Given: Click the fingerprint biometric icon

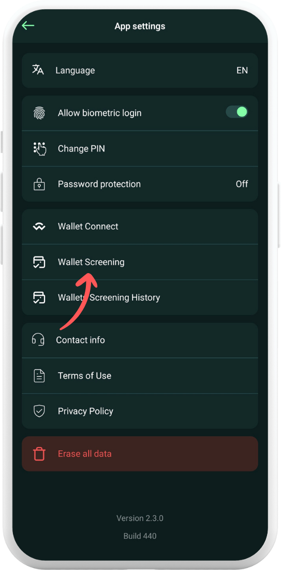Looking at the screenshot, I should point(39,113).
